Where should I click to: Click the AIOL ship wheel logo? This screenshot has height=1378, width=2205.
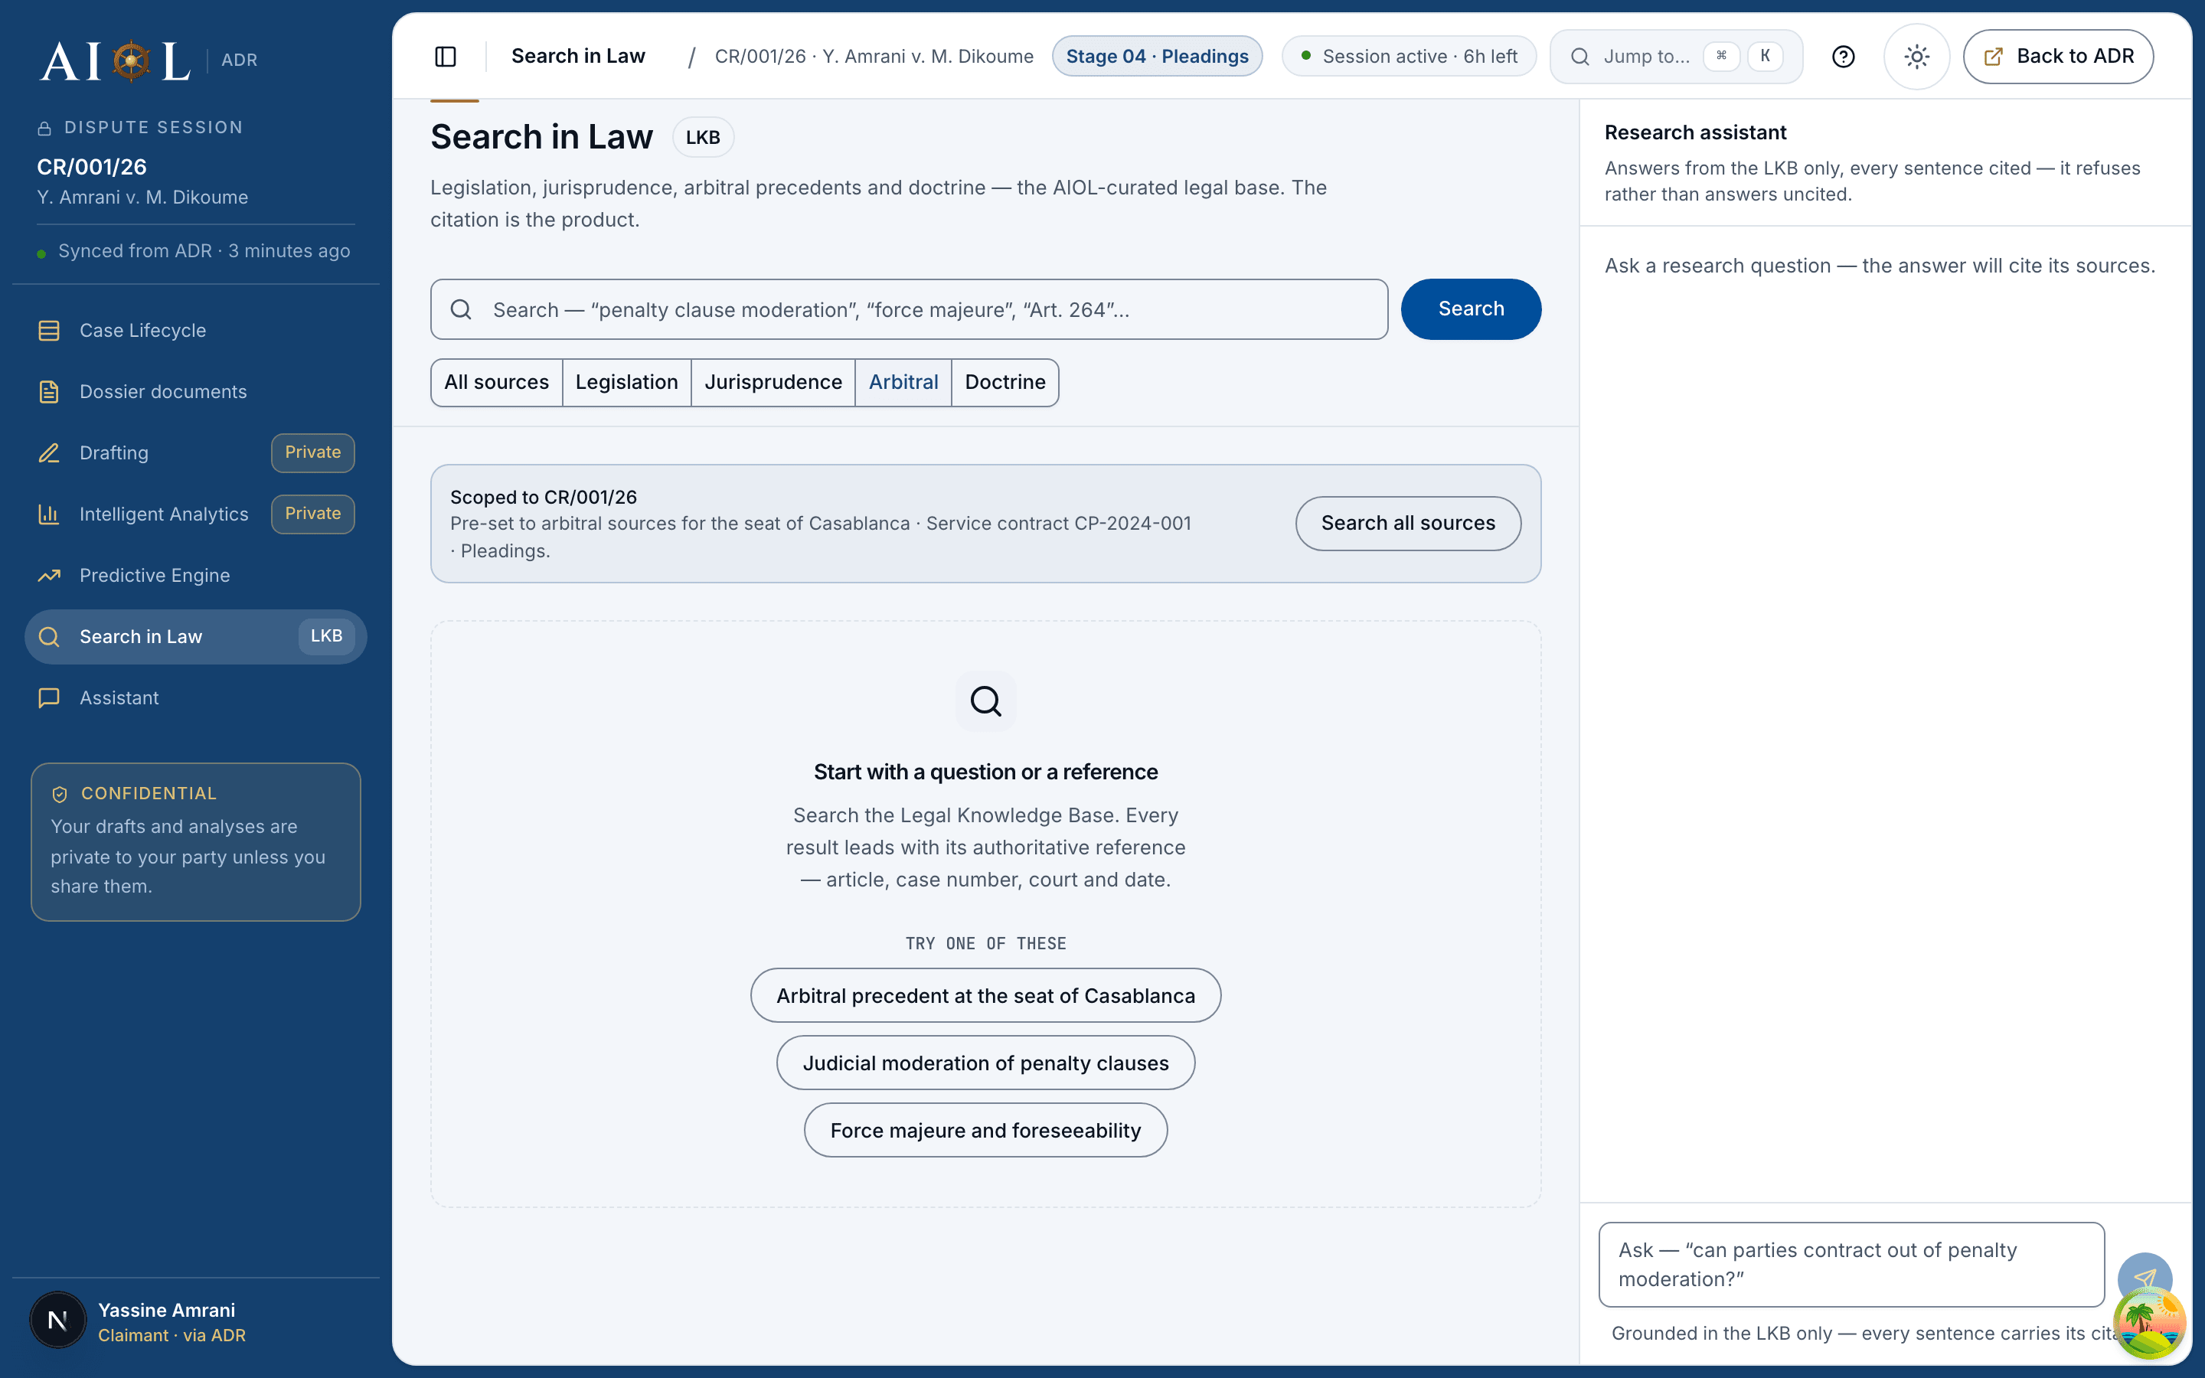(131, 61)
